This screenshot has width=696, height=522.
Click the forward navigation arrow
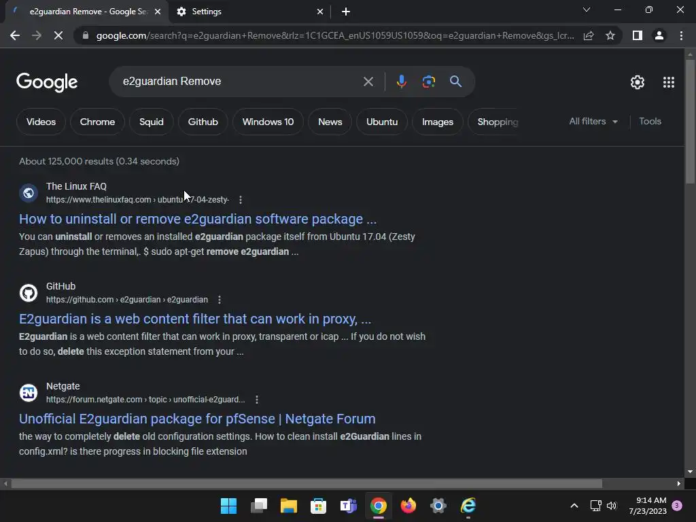click(37, 35)
